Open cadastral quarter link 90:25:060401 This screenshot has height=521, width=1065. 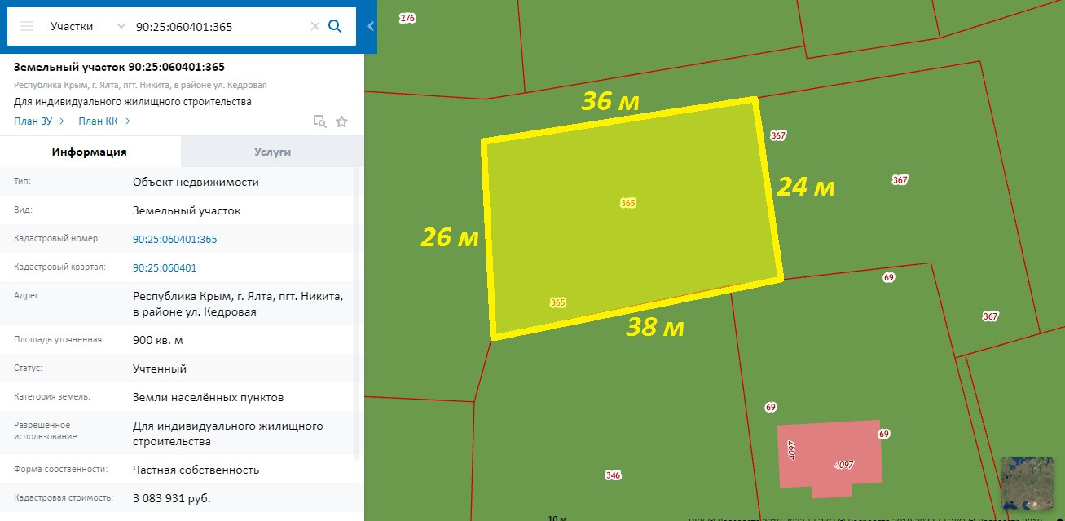165,267
